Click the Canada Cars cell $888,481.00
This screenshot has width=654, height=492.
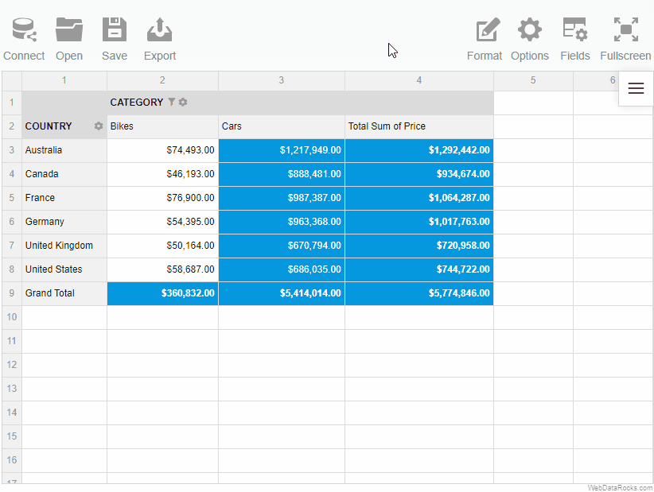point(282,174)
